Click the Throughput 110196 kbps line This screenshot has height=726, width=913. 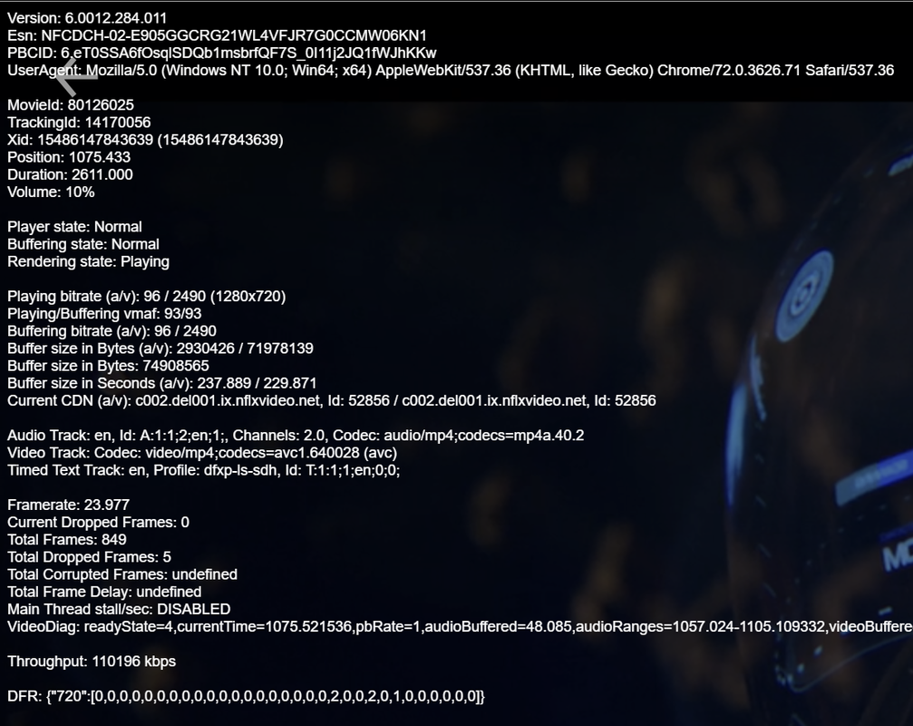pyautogui.click(x=92, y=662)
